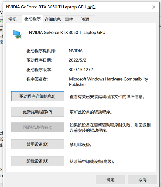
Task: Click the greyed-out 回退驱动程序(R) button
Action: [x=37, y=127]
